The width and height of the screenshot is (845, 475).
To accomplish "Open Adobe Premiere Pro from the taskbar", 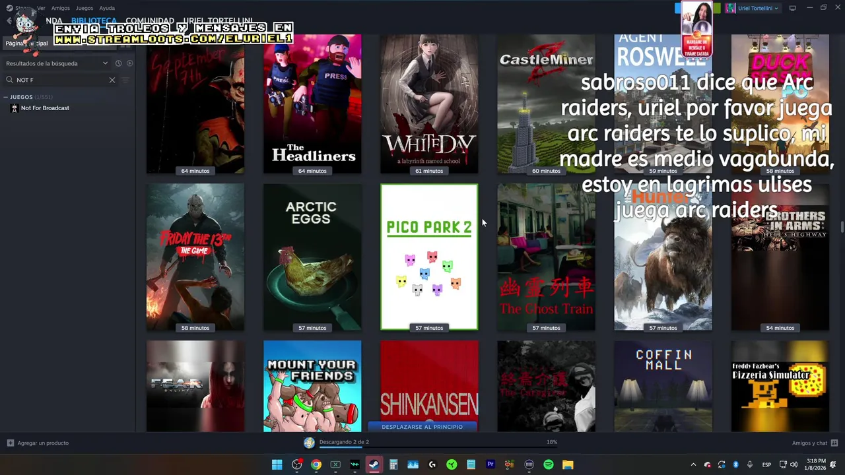I will (490, 464).
